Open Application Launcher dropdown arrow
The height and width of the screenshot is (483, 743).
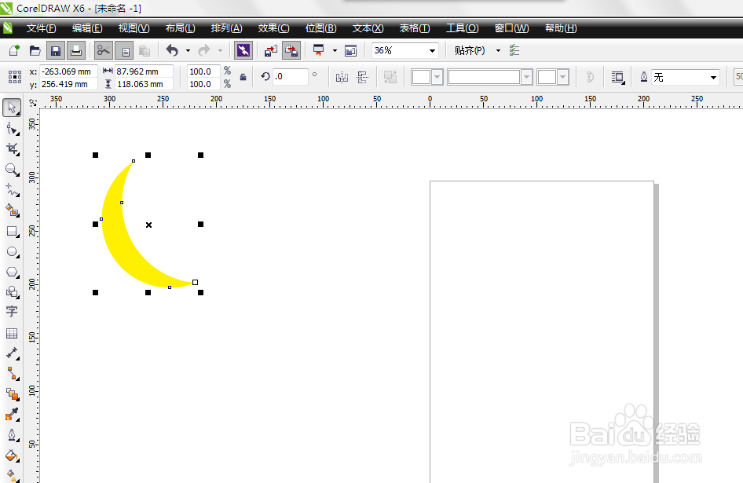click(335, 50)
